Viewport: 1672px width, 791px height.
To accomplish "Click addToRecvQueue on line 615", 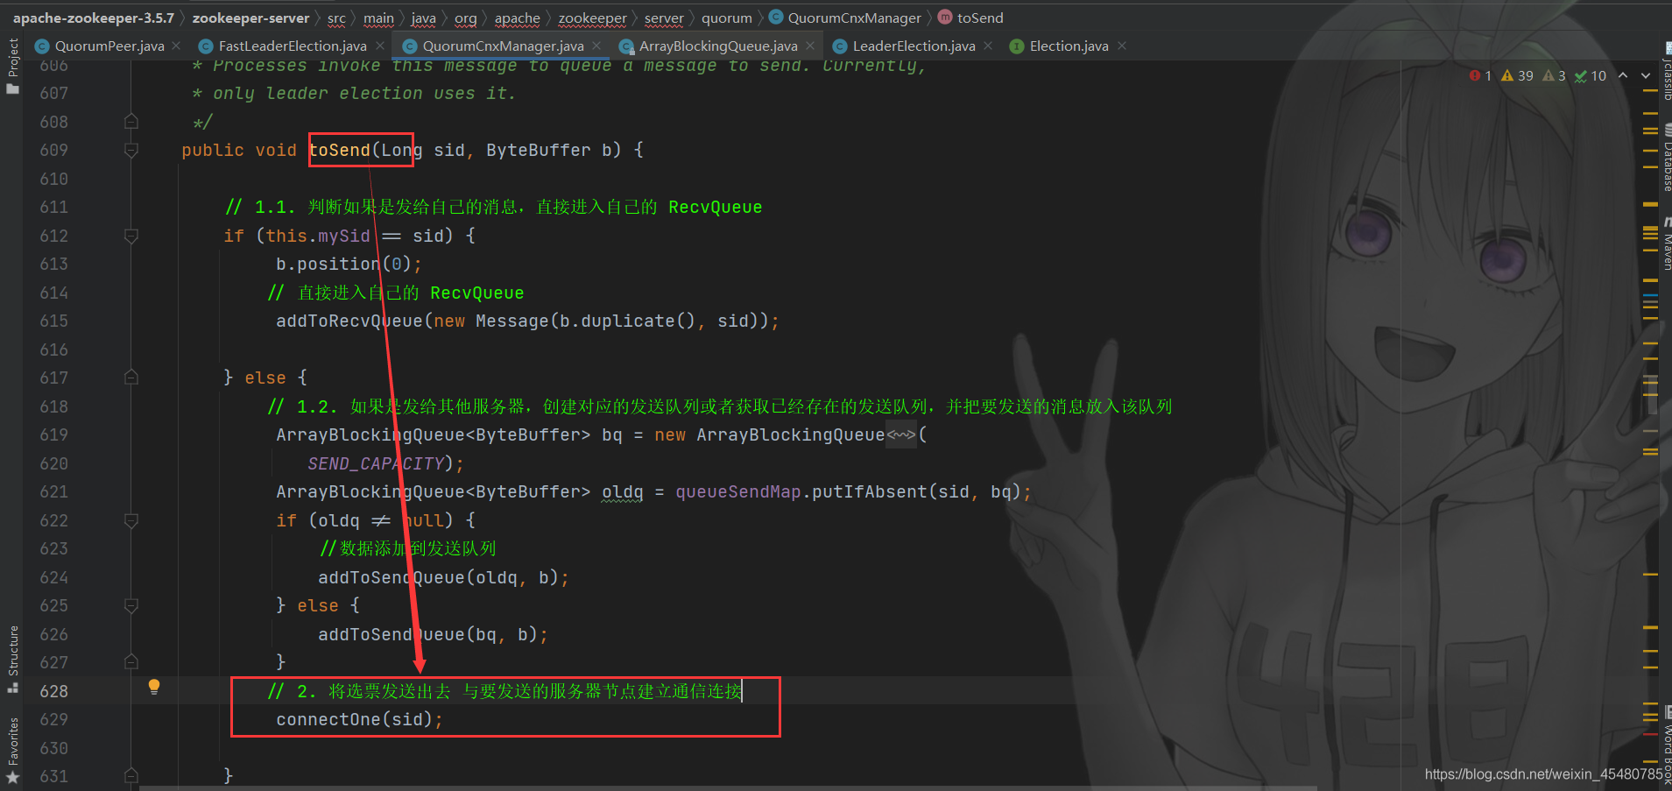I will pyautogui.click(x=349, y=321).
